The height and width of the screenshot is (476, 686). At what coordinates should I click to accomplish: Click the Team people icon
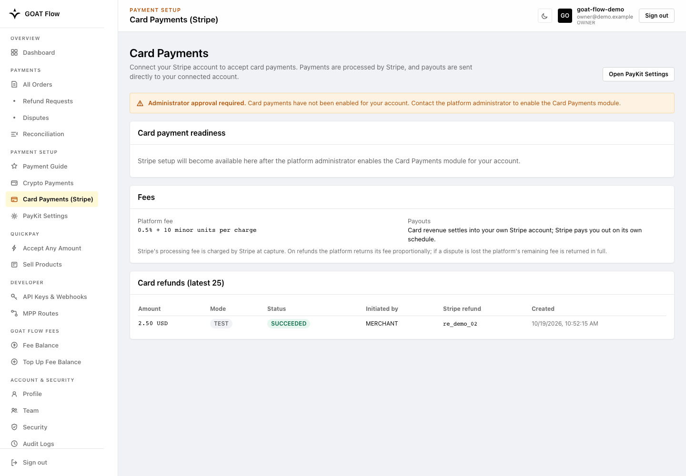[x=14, y=411]
